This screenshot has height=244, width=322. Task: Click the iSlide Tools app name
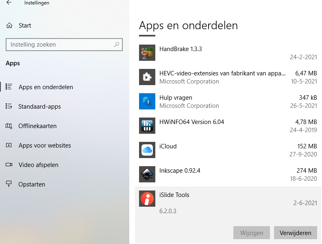coord(174,195)
